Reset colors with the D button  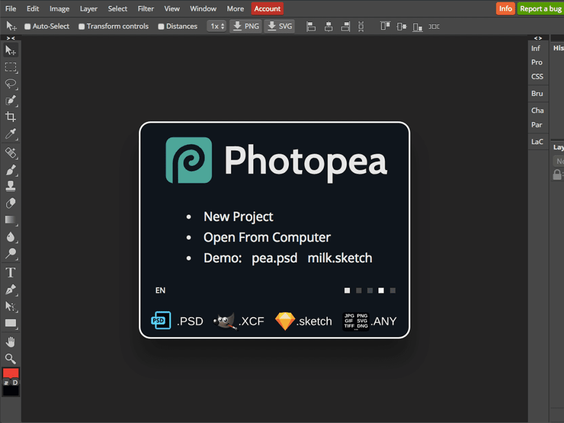(15, 382)
